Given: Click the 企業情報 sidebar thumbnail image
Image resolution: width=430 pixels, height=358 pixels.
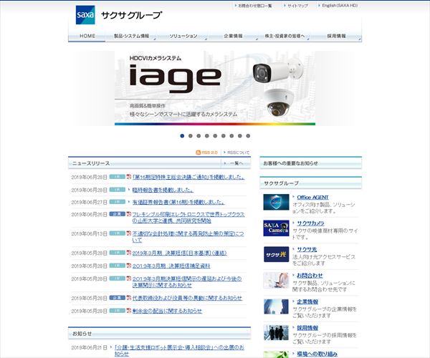Looking at the screenshot, I should coord(275,306).
